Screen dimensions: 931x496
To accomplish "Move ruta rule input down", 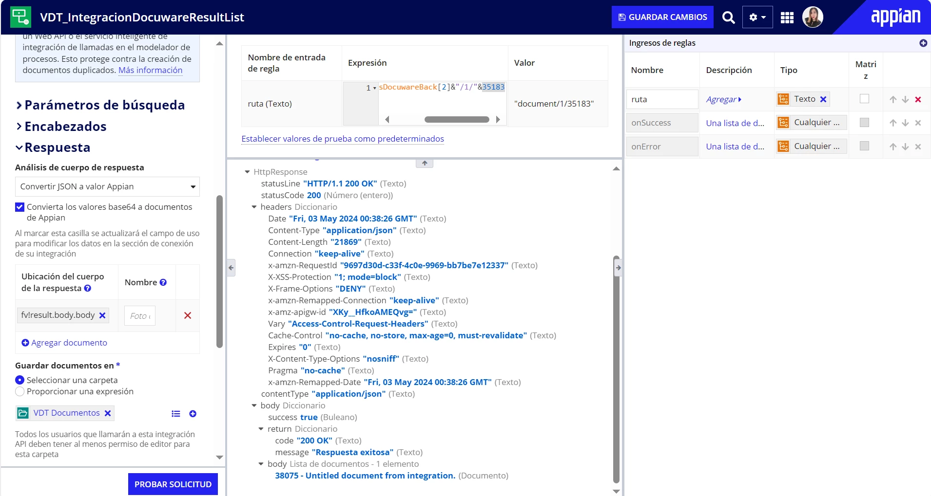I will point(905,99).
